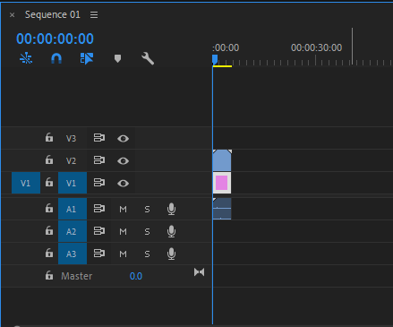393x327 pixels.
Task: Select Sequence 01 tab
Action: point(53,14)
